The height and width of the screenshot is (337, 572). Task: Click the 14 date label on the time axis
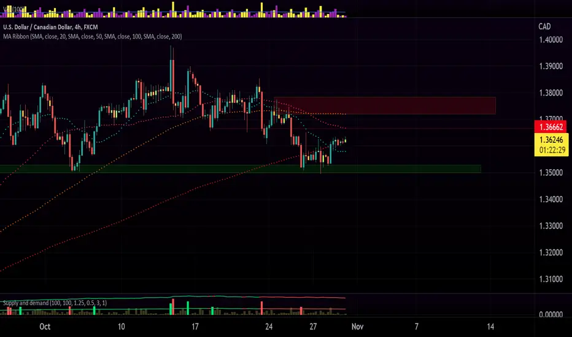pos(490,327)
